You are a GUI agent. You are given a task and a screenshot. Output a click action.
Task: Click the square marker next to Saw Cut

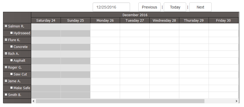pyautogui.click(x=11, y=74)
